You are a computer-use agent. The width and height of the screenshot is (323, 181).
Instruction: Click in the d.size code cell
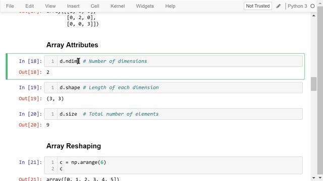[x=173, y=114]
